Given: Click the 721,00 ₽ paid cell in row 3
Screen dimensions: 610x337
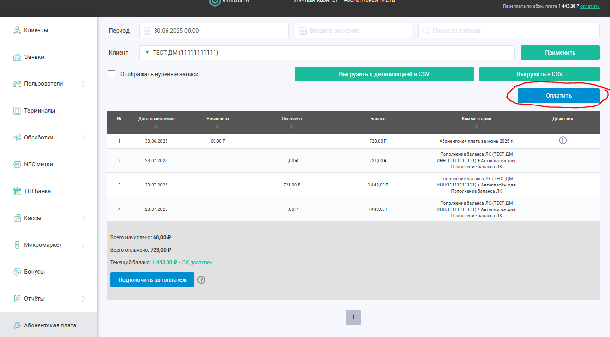Looking at the screenshot, I should click(291, 185).
